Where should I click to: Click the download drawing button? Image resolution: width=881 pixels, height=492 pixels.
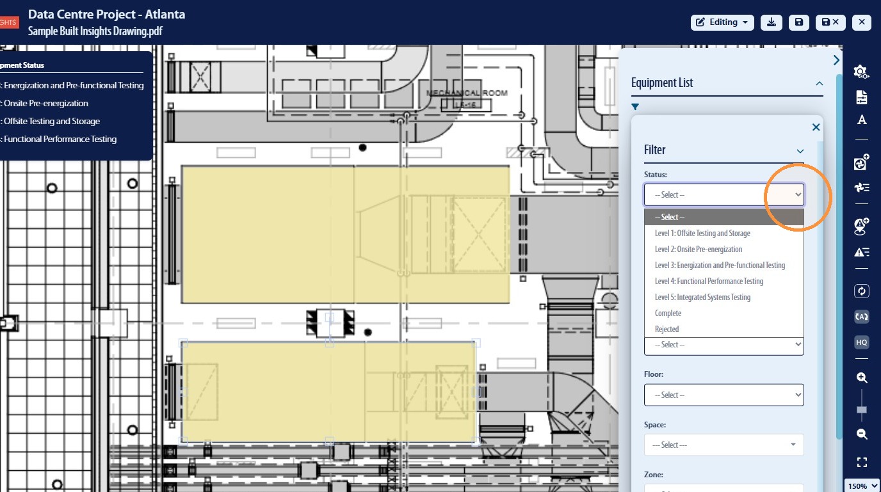coord(772,22)
